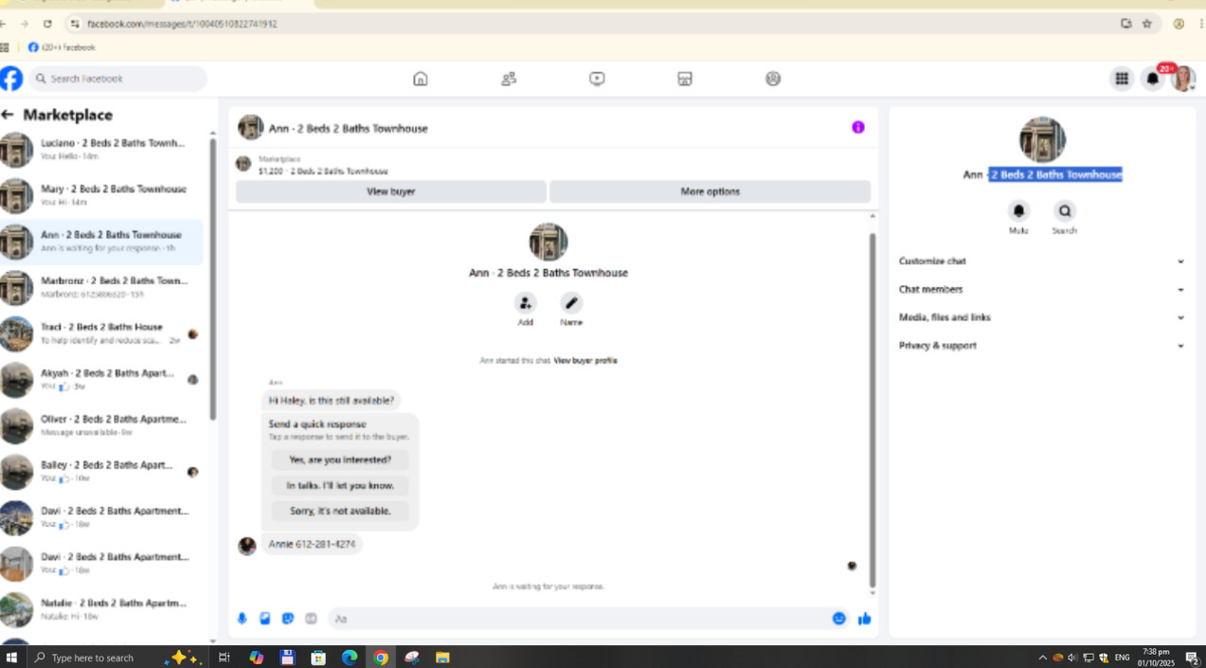This screenshot has height=668, width=1206.
Task: Choose a GIF from the composer
Action: pyautogui.click(x=311, y=619)
